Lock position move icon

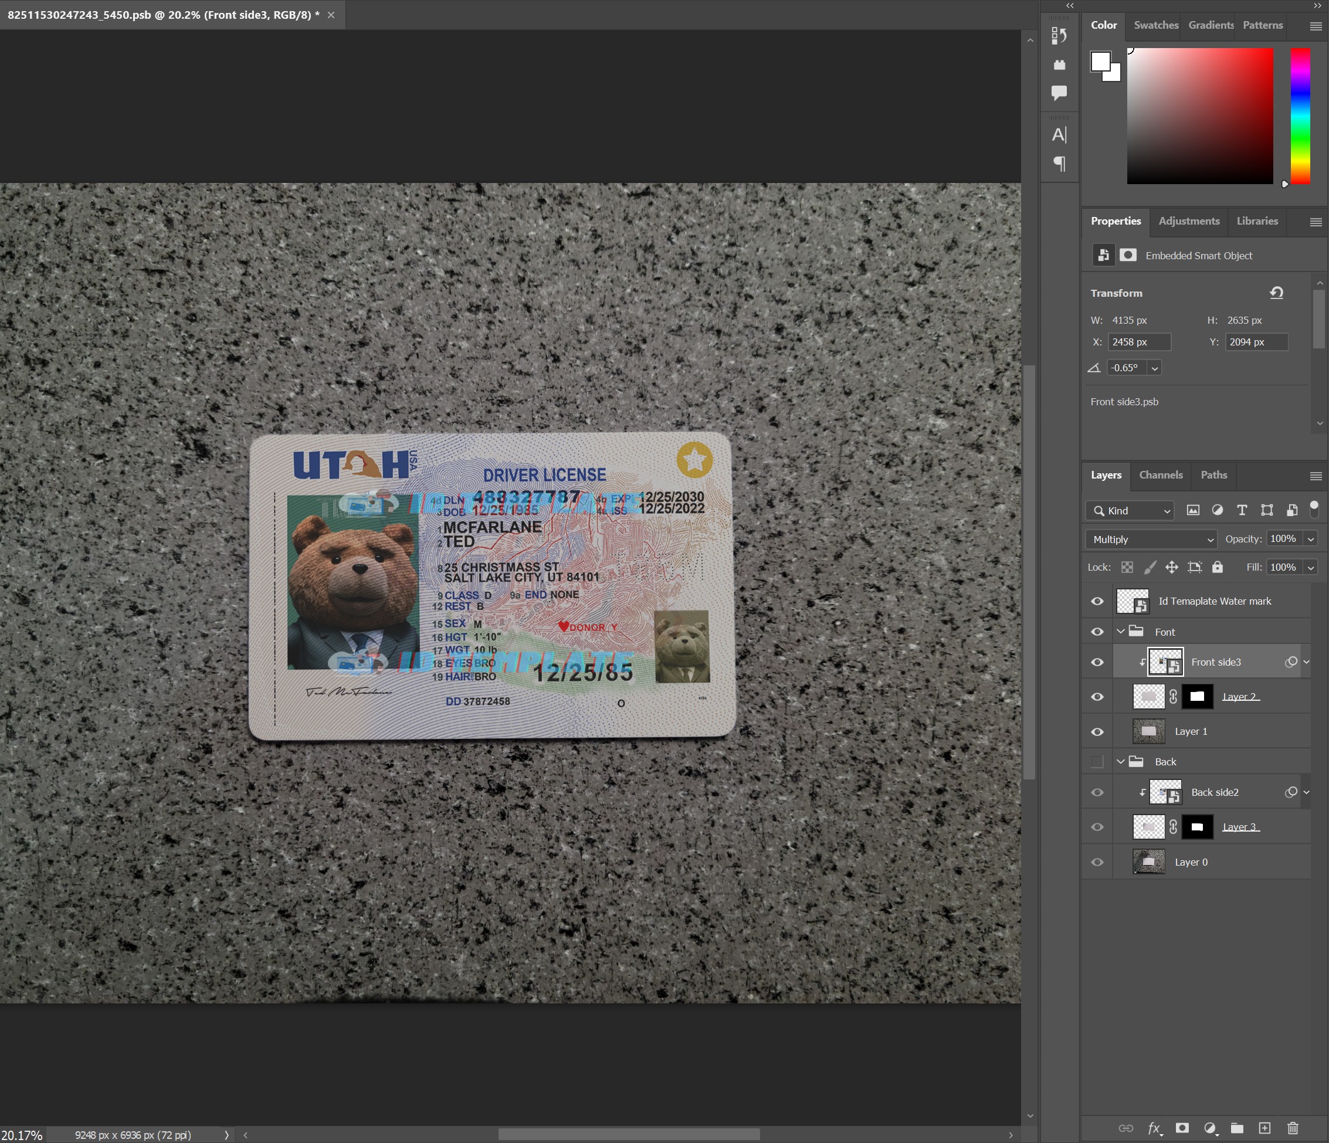pyautogui.click(x=1172, y=567)
